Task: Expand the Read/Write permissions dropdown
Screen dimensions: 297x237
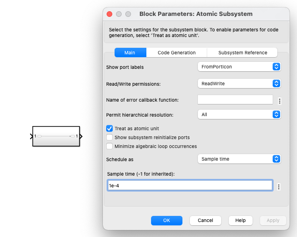Action: (239, 83)
